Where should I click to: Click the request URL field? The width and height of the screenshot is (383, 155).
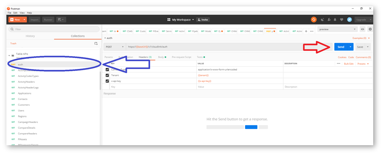(x=229, y=47)
